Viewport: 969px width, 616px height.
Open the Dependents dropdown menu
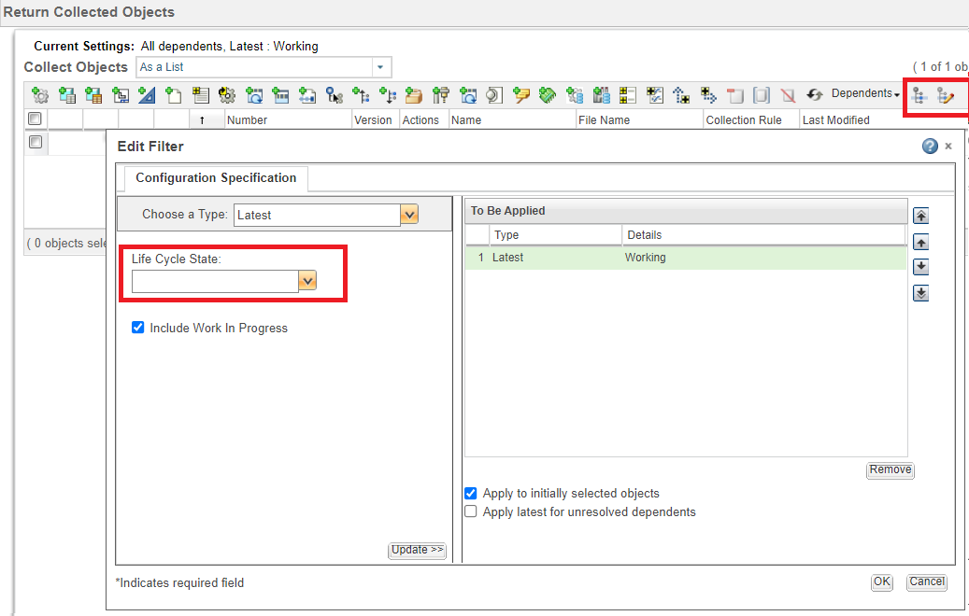coord(865,94)
